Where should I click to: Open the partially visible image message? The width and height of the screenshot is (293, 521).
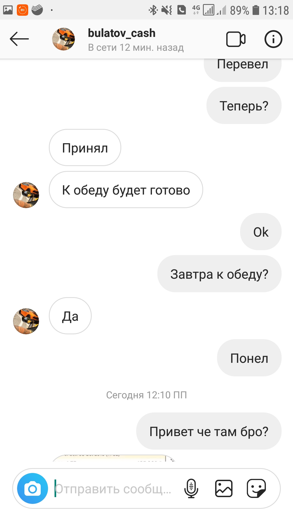point(114,458)
